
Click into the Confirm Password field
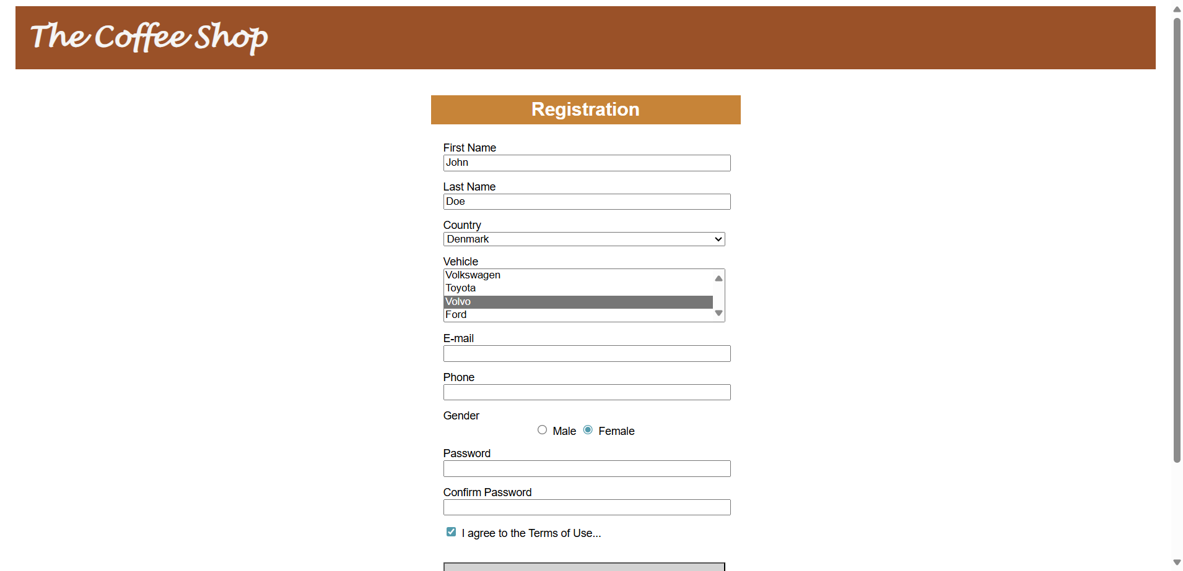point(587,507)
